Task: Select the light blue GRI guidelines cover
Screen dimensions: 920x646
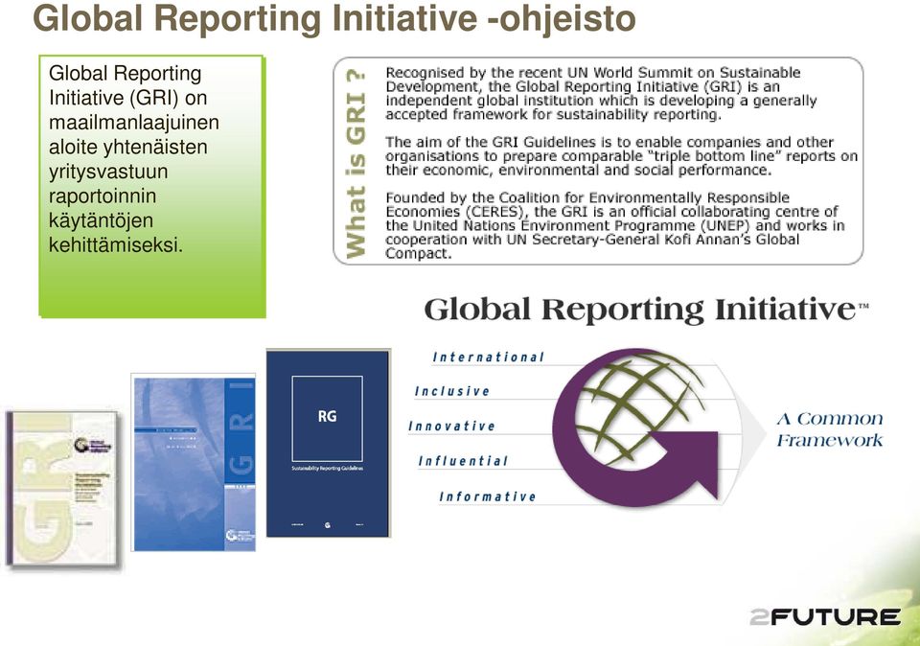Action: tap(195, 463)
